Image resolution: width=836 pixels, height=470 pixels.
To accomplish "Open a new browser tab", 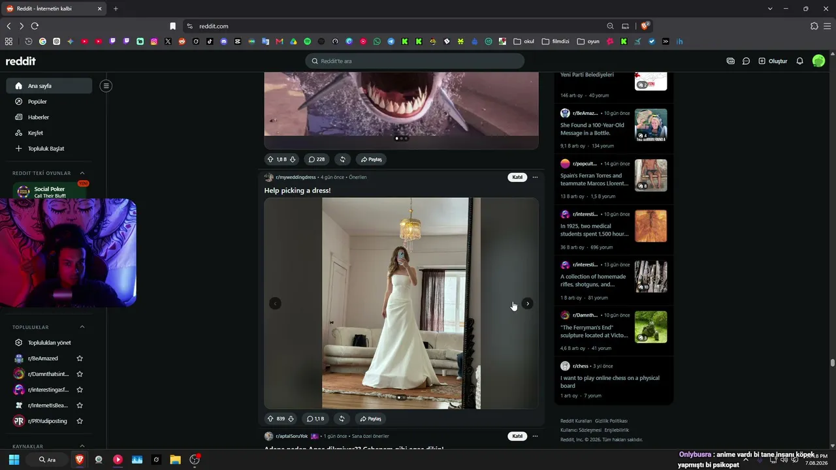I will click(x=116, y=8).
